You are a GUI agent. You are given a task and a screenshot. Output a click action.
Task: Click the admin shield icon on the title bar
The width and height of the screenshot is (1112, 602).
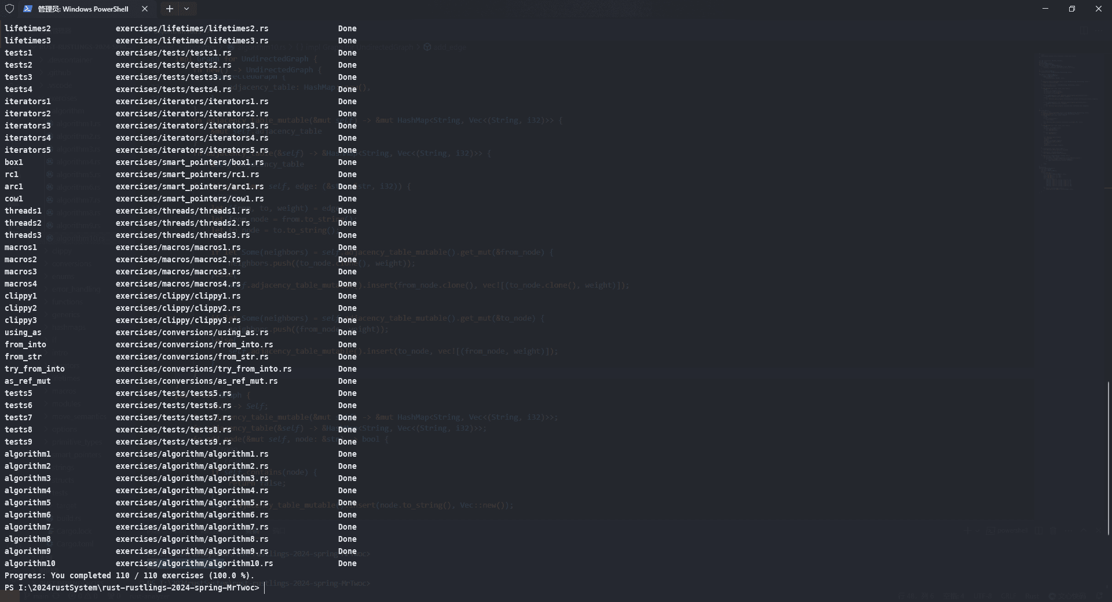click(9, 9)
